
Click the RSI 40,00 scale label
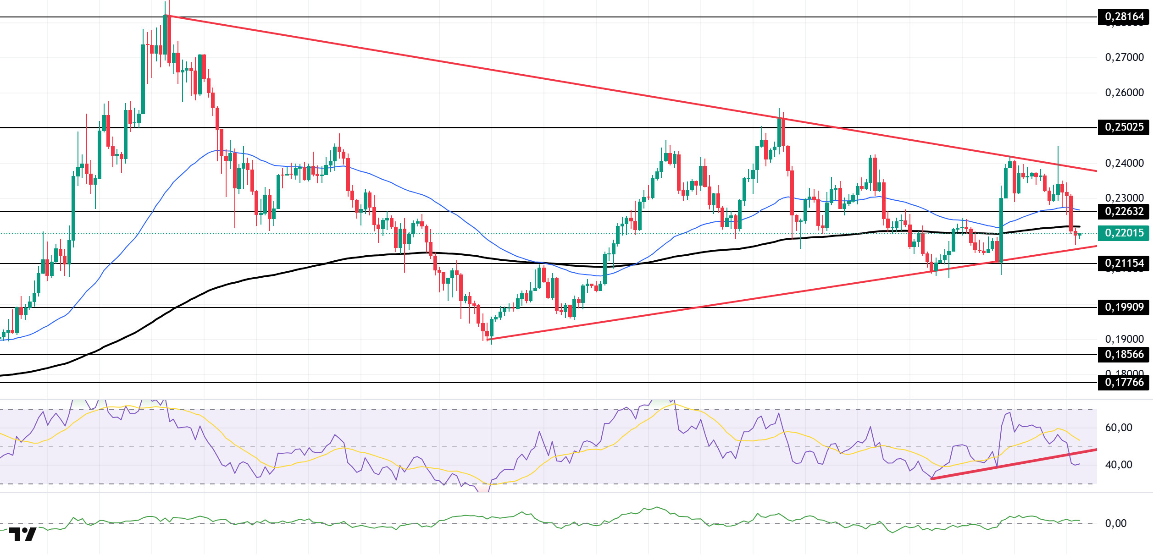(x=1119, y=465)
